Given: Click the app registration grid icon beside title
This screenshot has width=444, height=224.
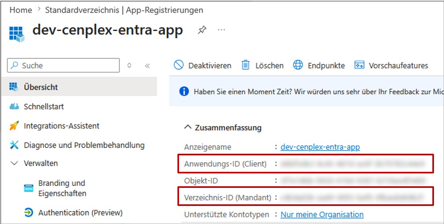Looking at the screenshot, I should pyautogui.click(x=17, y=34).
